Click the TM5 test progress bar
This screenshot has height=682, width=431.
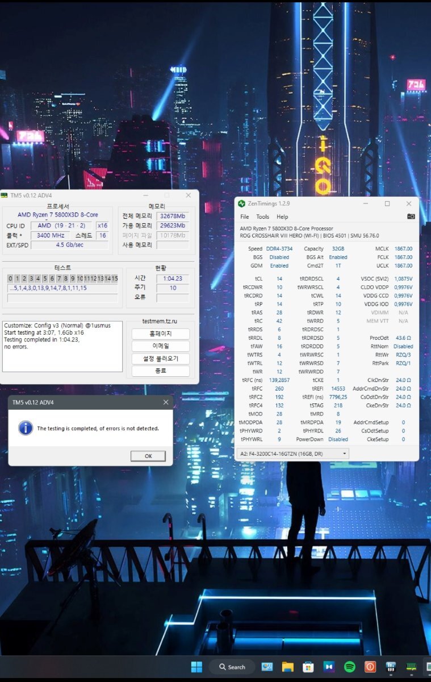click(x=62, y=298)
